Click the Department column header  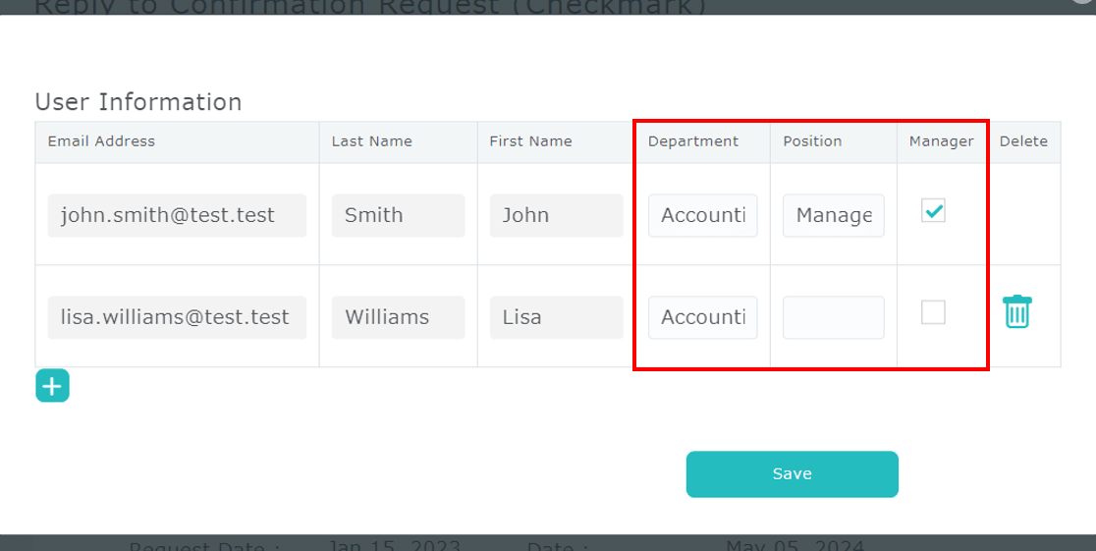[692, 141]
